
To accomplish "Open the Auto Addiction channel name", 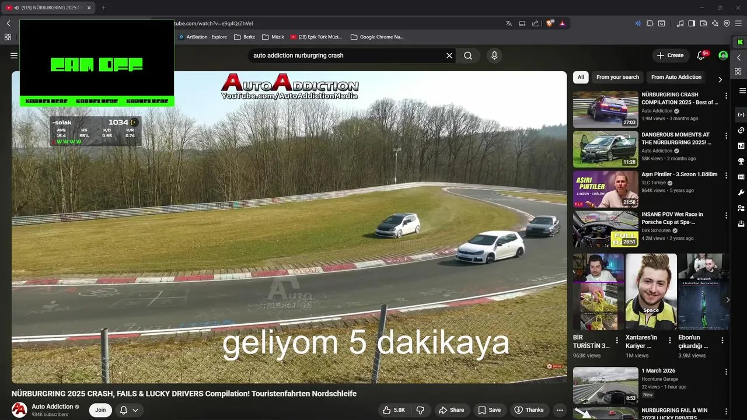I will point(53,407).
